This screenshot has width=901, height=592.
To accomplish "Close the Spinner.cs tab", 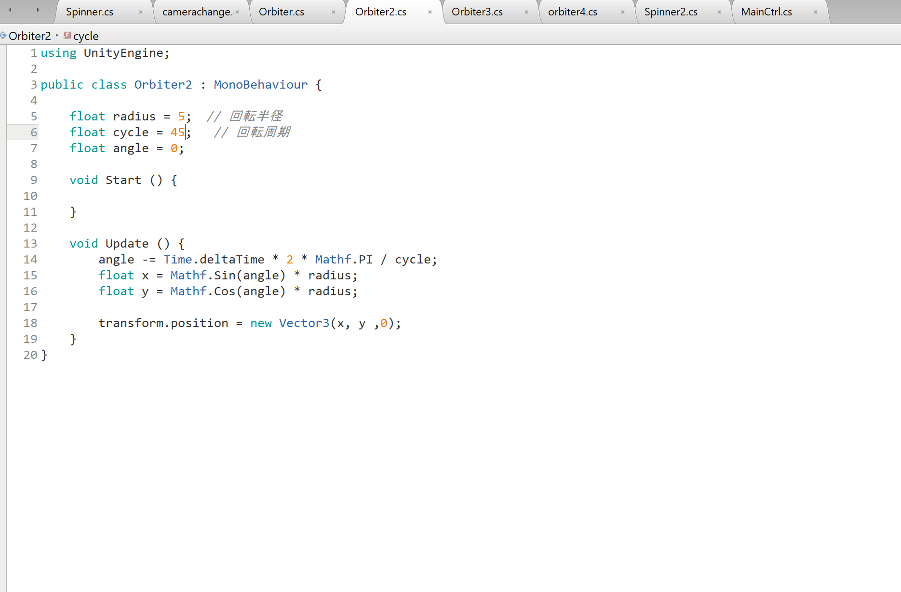I will click(x=141, y=12).
